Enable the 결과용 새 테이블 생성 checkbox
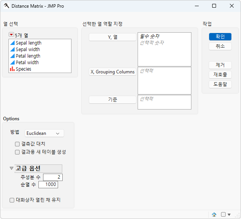Screen dimensions: 241x219 pyautogui.click(x=17, y=152)
